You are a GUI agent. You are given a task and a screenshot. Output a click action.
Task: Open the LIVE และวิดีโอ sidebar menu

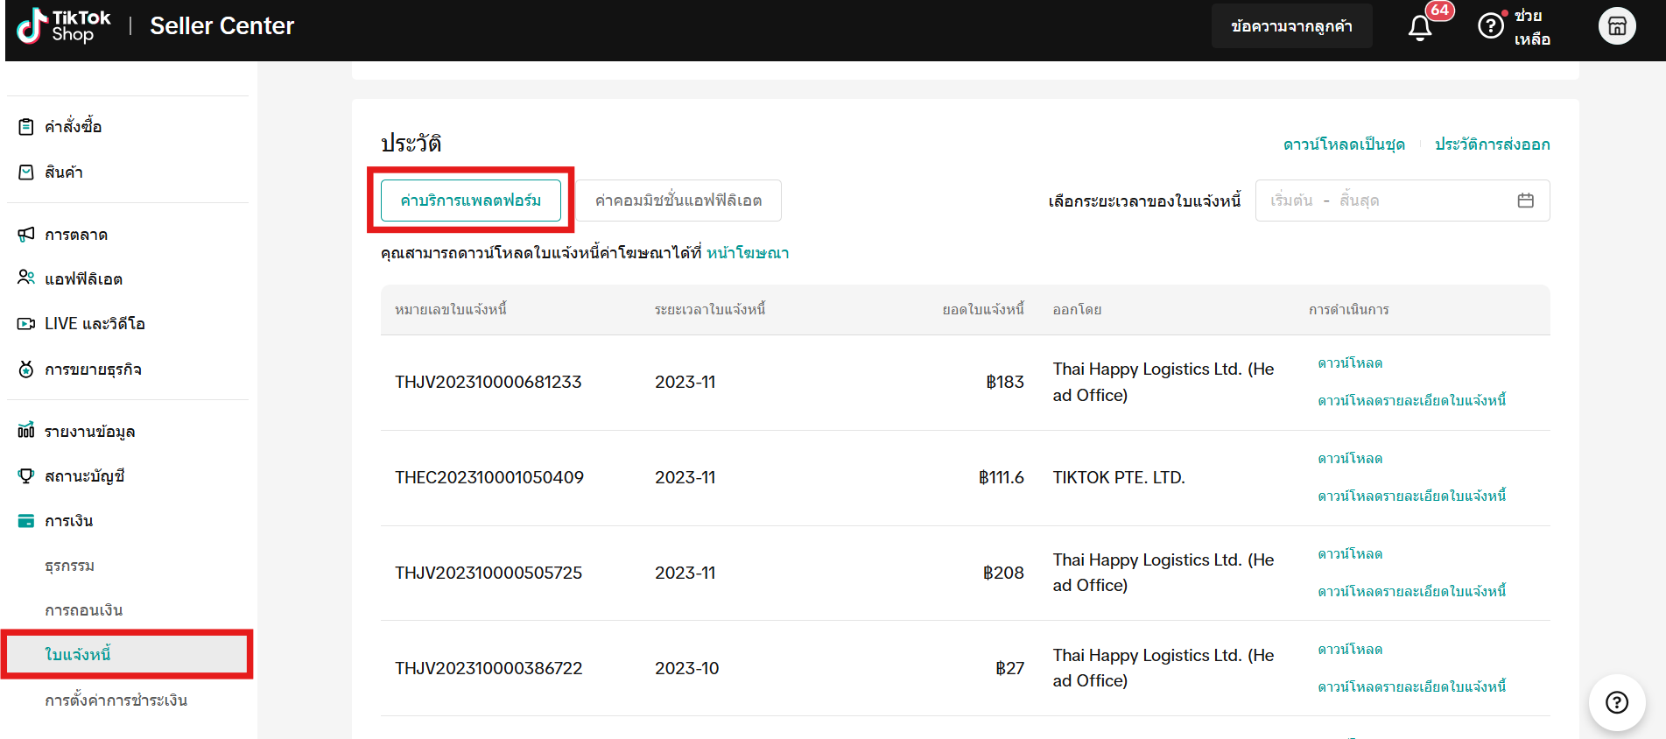pos(95,324)
